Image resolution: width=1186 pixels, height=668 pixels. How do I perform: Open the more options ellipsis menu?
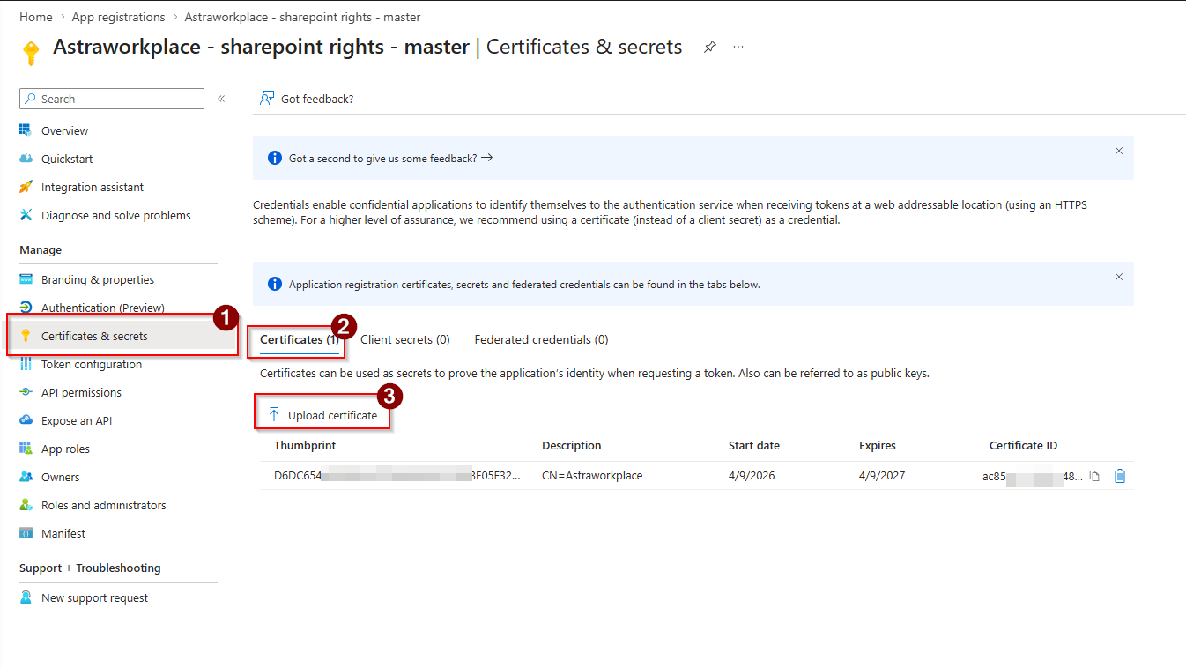pos(738,46)
